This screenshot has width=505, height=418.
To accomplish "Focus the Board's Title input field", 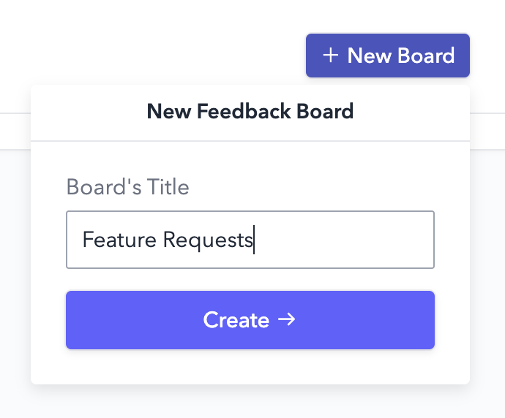I will (250, 240).
